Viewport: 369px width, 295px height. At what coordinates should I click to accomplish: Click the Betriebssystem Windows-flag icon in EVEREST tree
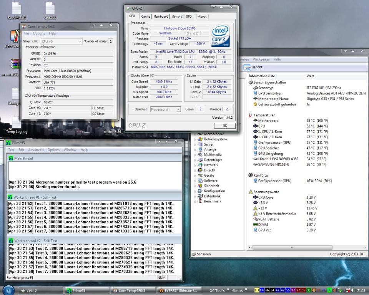click(x=200, y=139)
